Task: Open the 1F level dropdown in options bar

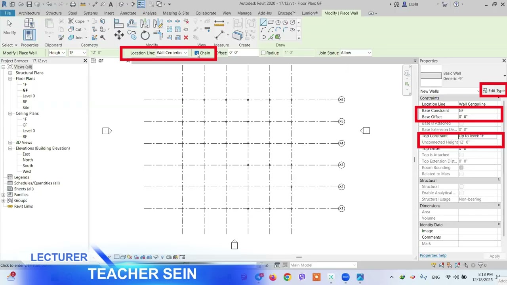Action: [77, 53]
